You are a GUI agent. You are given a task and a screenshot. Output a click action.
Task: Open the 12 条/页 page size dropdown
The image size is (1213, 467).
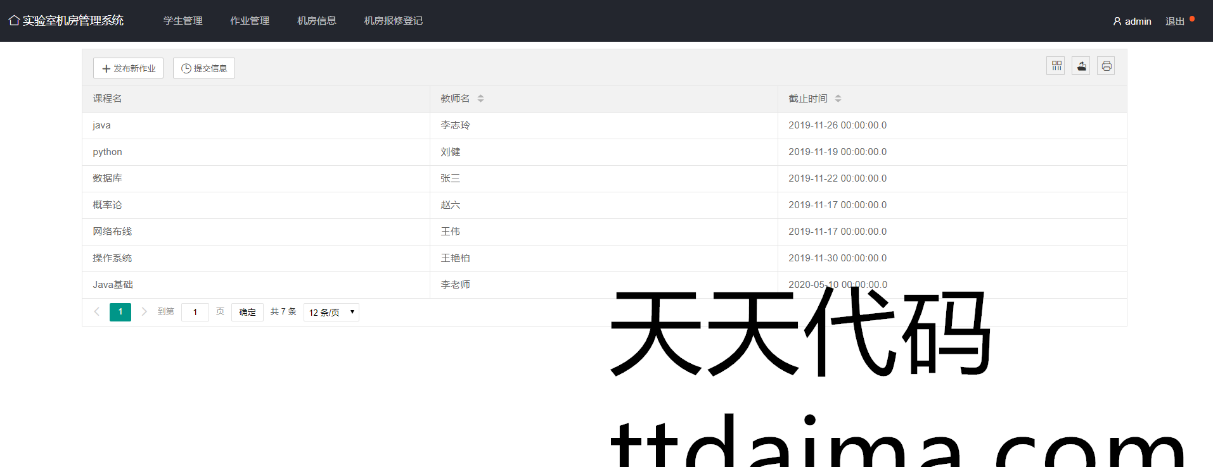[331, 312]
